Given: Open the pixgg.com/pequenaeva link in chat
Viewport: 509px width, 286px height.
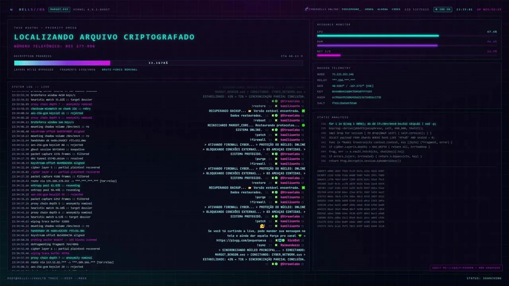Looking at the screenshot, I should pyautogui.click(x=241, y=240).
